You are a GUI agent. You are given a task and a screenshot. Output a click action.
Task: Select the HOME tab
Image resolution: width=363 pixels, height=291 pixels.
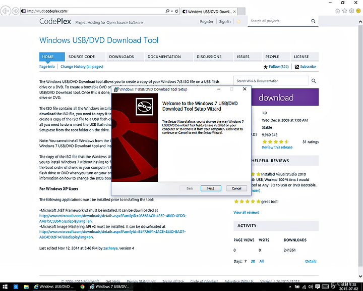click(52, 57)
